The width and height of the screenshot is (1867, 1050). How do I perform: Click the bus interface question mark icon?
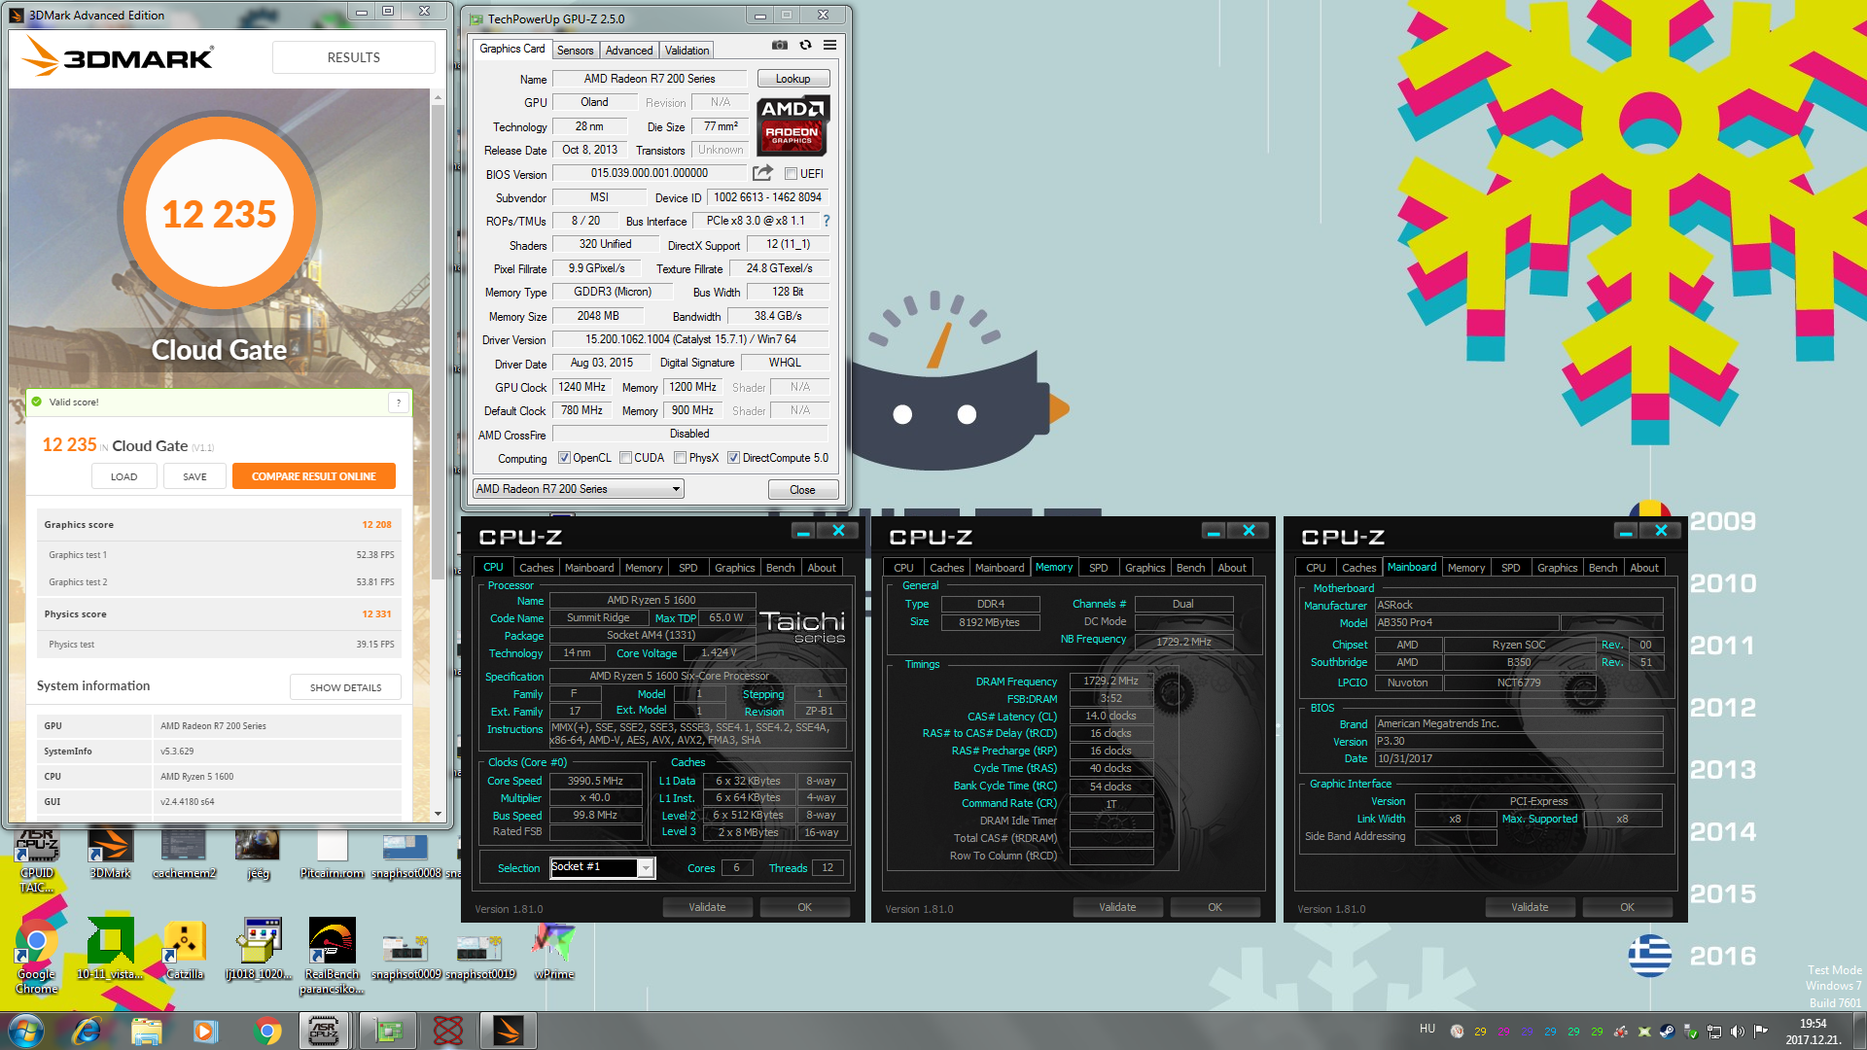827,221
